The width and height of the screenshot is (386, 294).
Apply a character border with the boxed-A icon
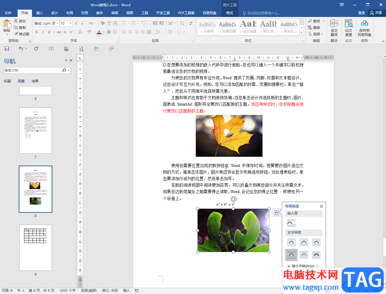pos(115,23)
